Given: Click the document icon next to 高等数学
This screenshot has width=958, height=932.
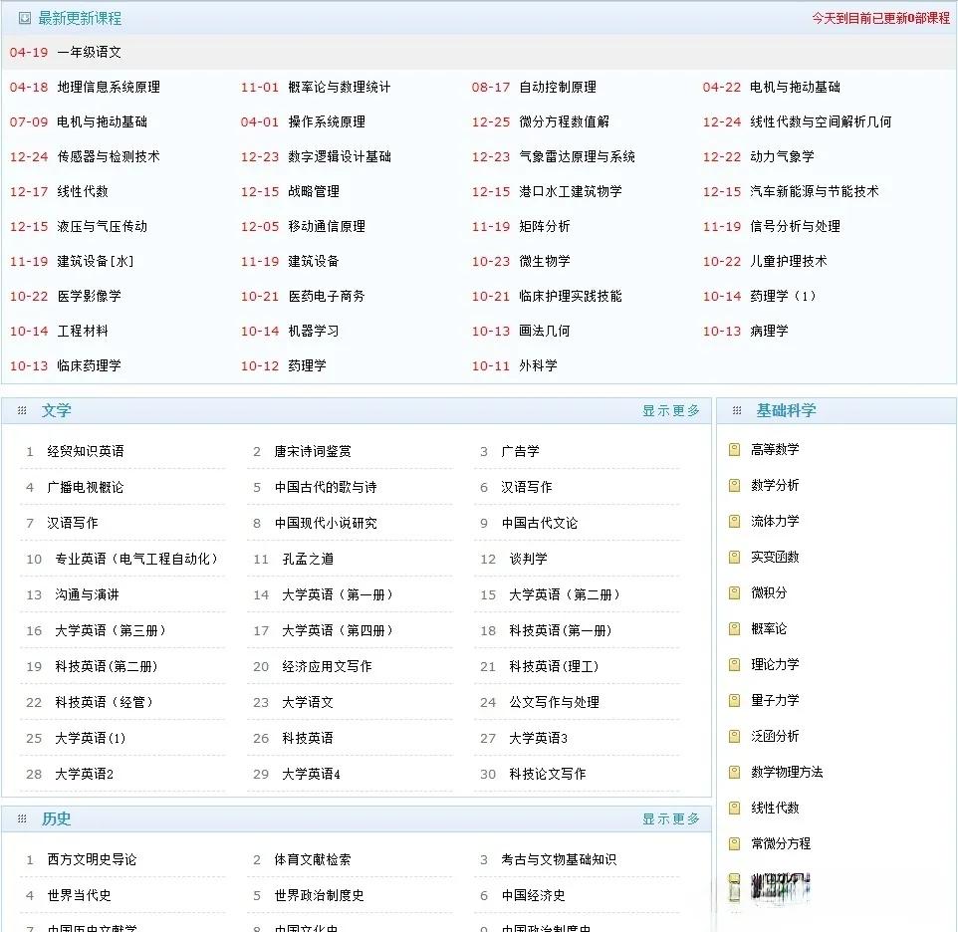Looking at the screenshot, I should [736, 449].
